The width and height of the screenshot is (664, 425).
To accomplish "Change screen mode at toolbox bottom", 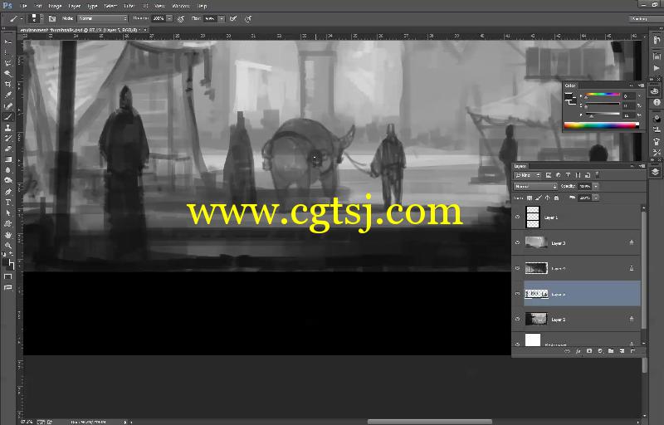I will click(8, 287).
